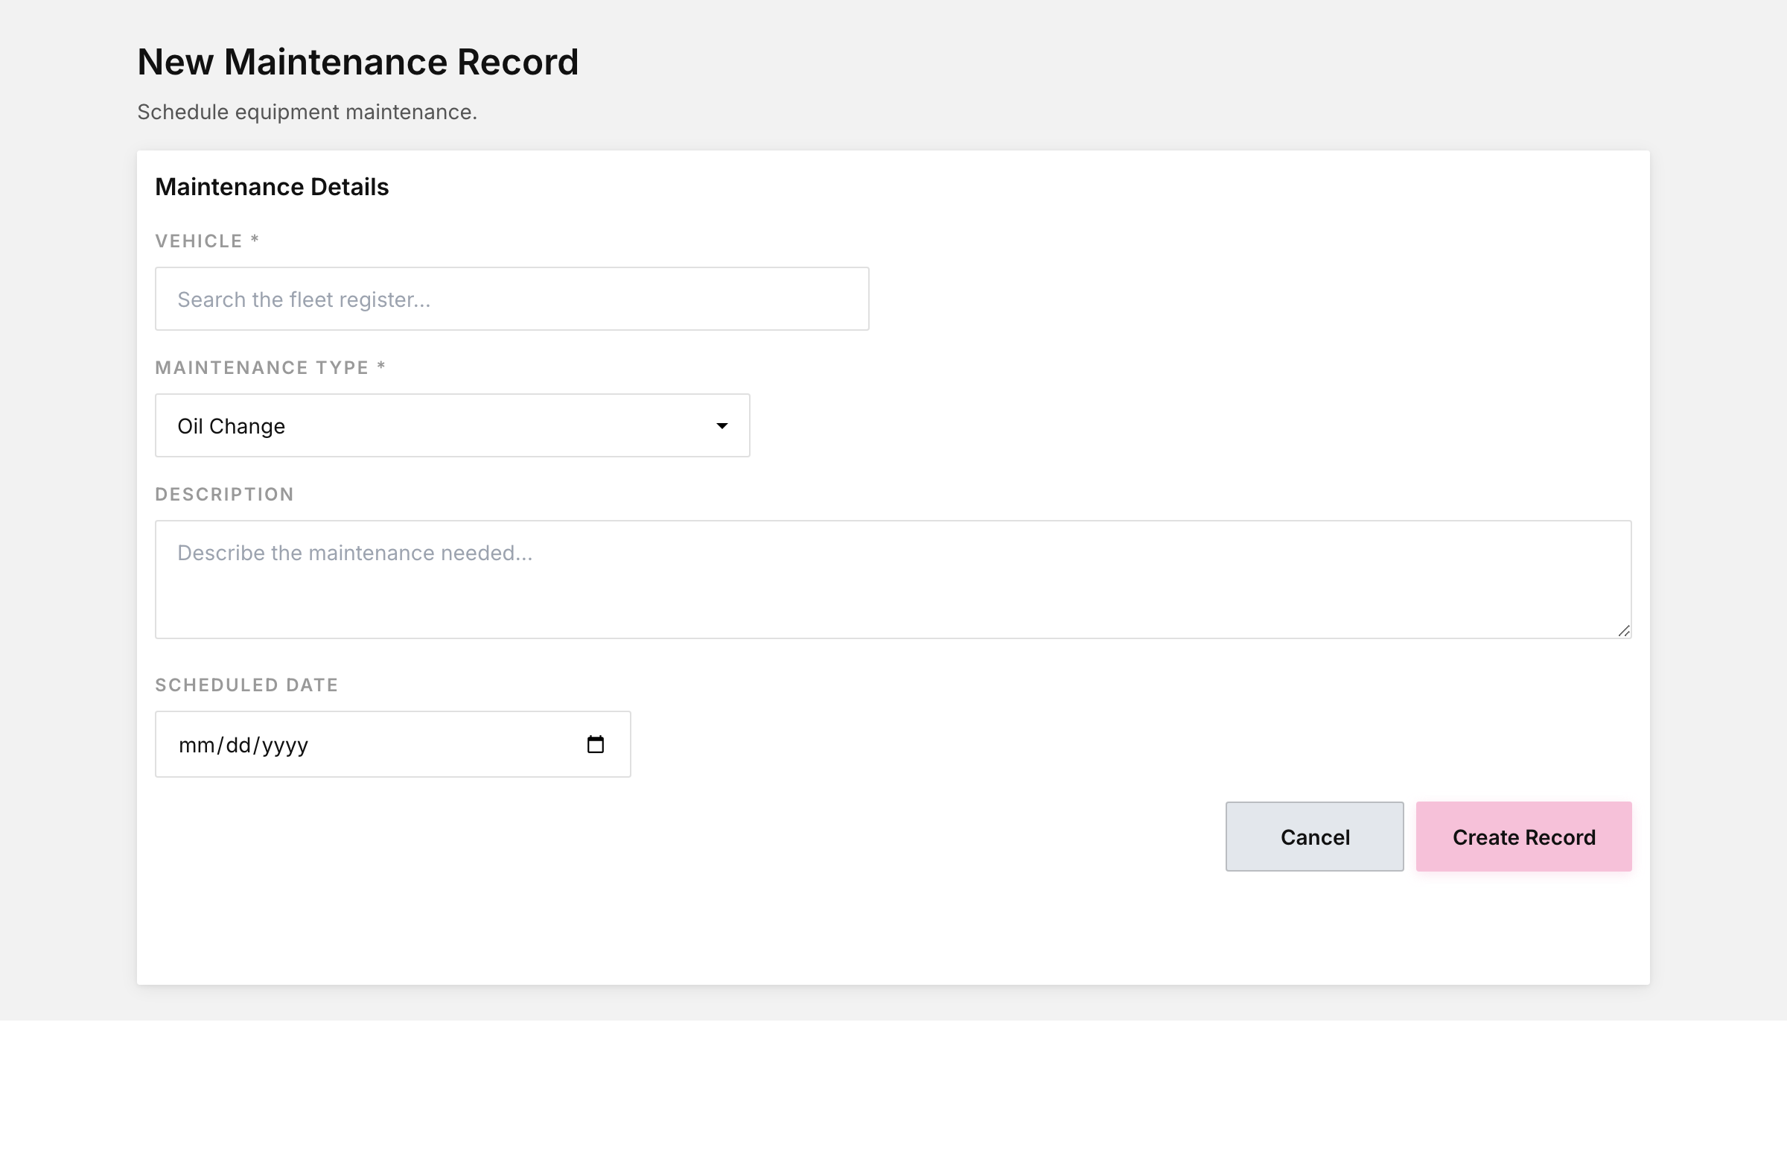Viewport: 1787px width, 1174px height.
Task: Click the 'New Maintenance Record' heading
Action: pyautogui.click(x=357, y=62)
